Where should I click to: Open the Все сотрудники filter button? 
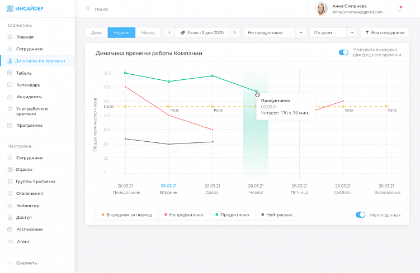(x=385, y=32)
